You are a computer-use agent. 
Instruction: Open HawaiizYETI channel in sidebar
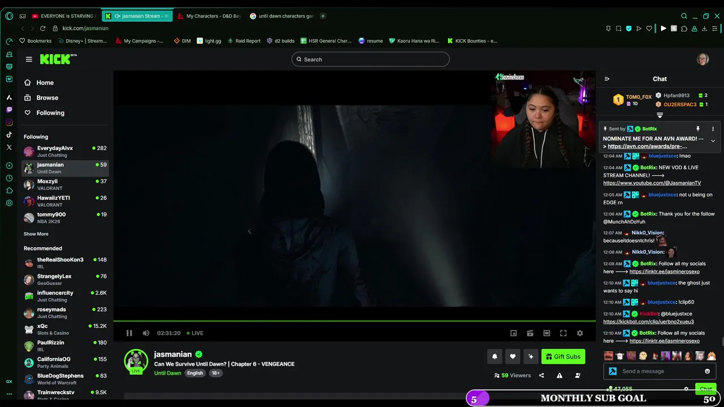coord(65,201)
